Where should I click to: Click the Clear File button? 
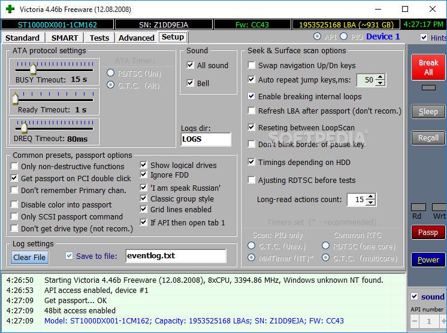pyautogui.click(x=29, y=257)
